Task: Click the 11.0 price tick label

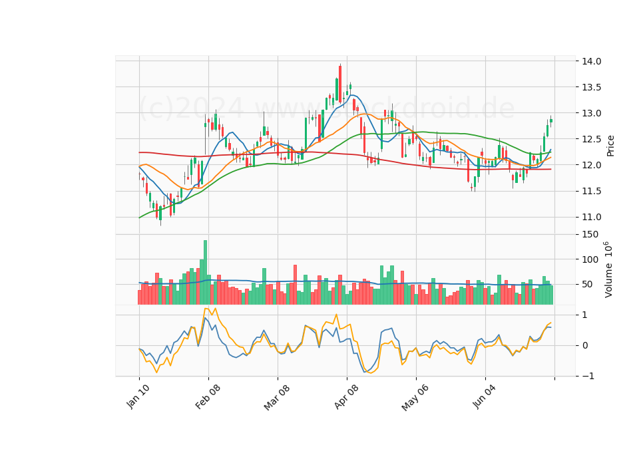Action: click(x=591, y=217)
